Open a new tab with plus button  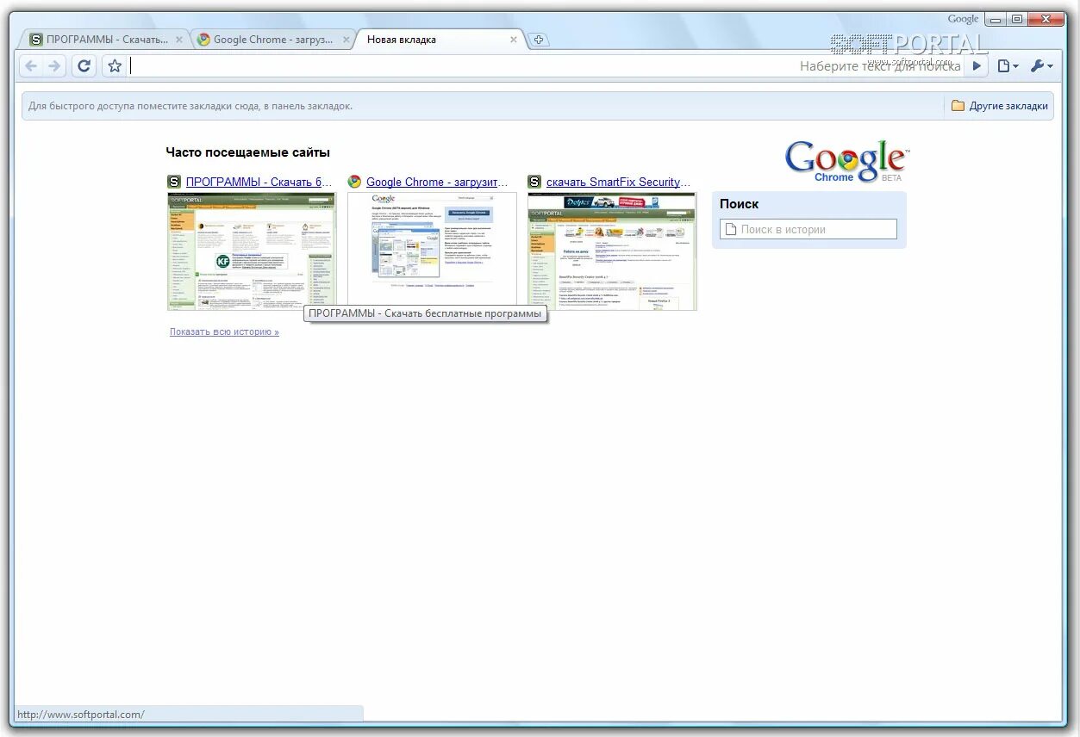(x=538, y=40)
